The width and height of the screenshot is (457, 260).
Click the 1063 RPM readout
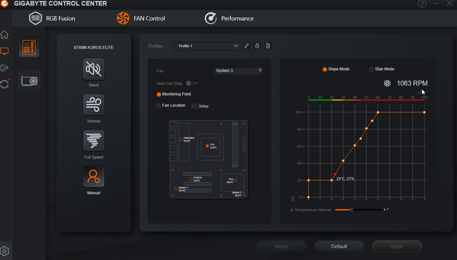412,83
